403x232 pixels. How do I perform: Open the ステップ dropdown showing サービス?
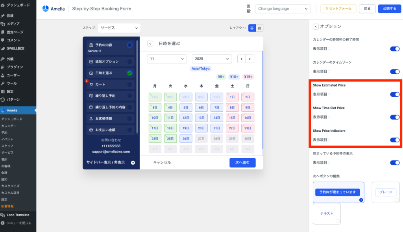click(x=119, y=28)
